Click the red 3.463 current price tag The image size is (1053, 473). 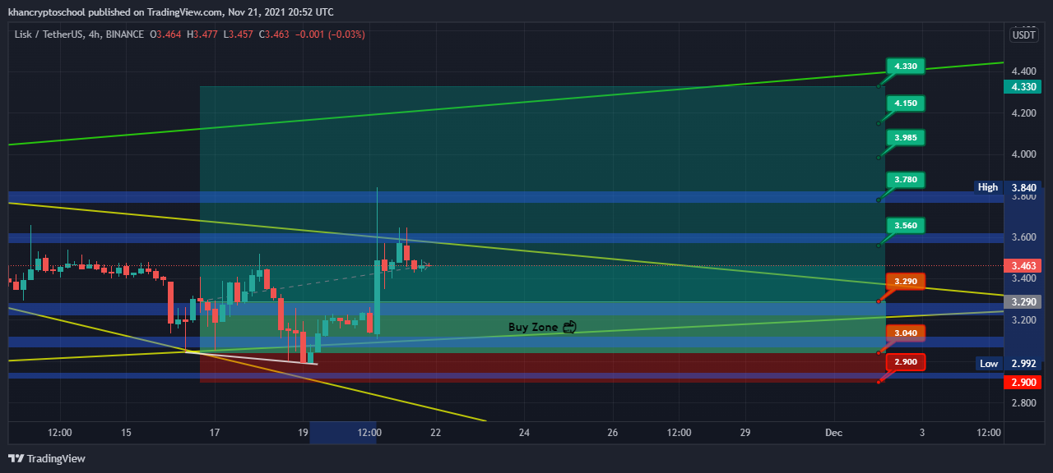tap(1024, 265)
